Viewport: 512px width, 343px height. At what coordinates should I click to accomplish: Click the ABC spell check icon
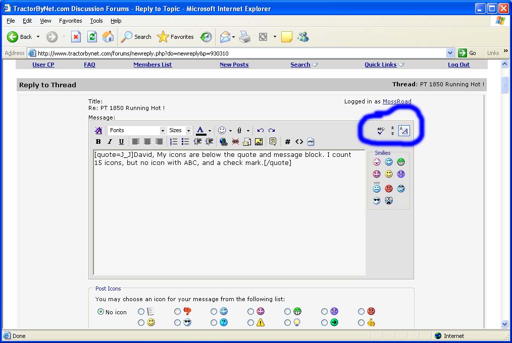pos(381,131)
